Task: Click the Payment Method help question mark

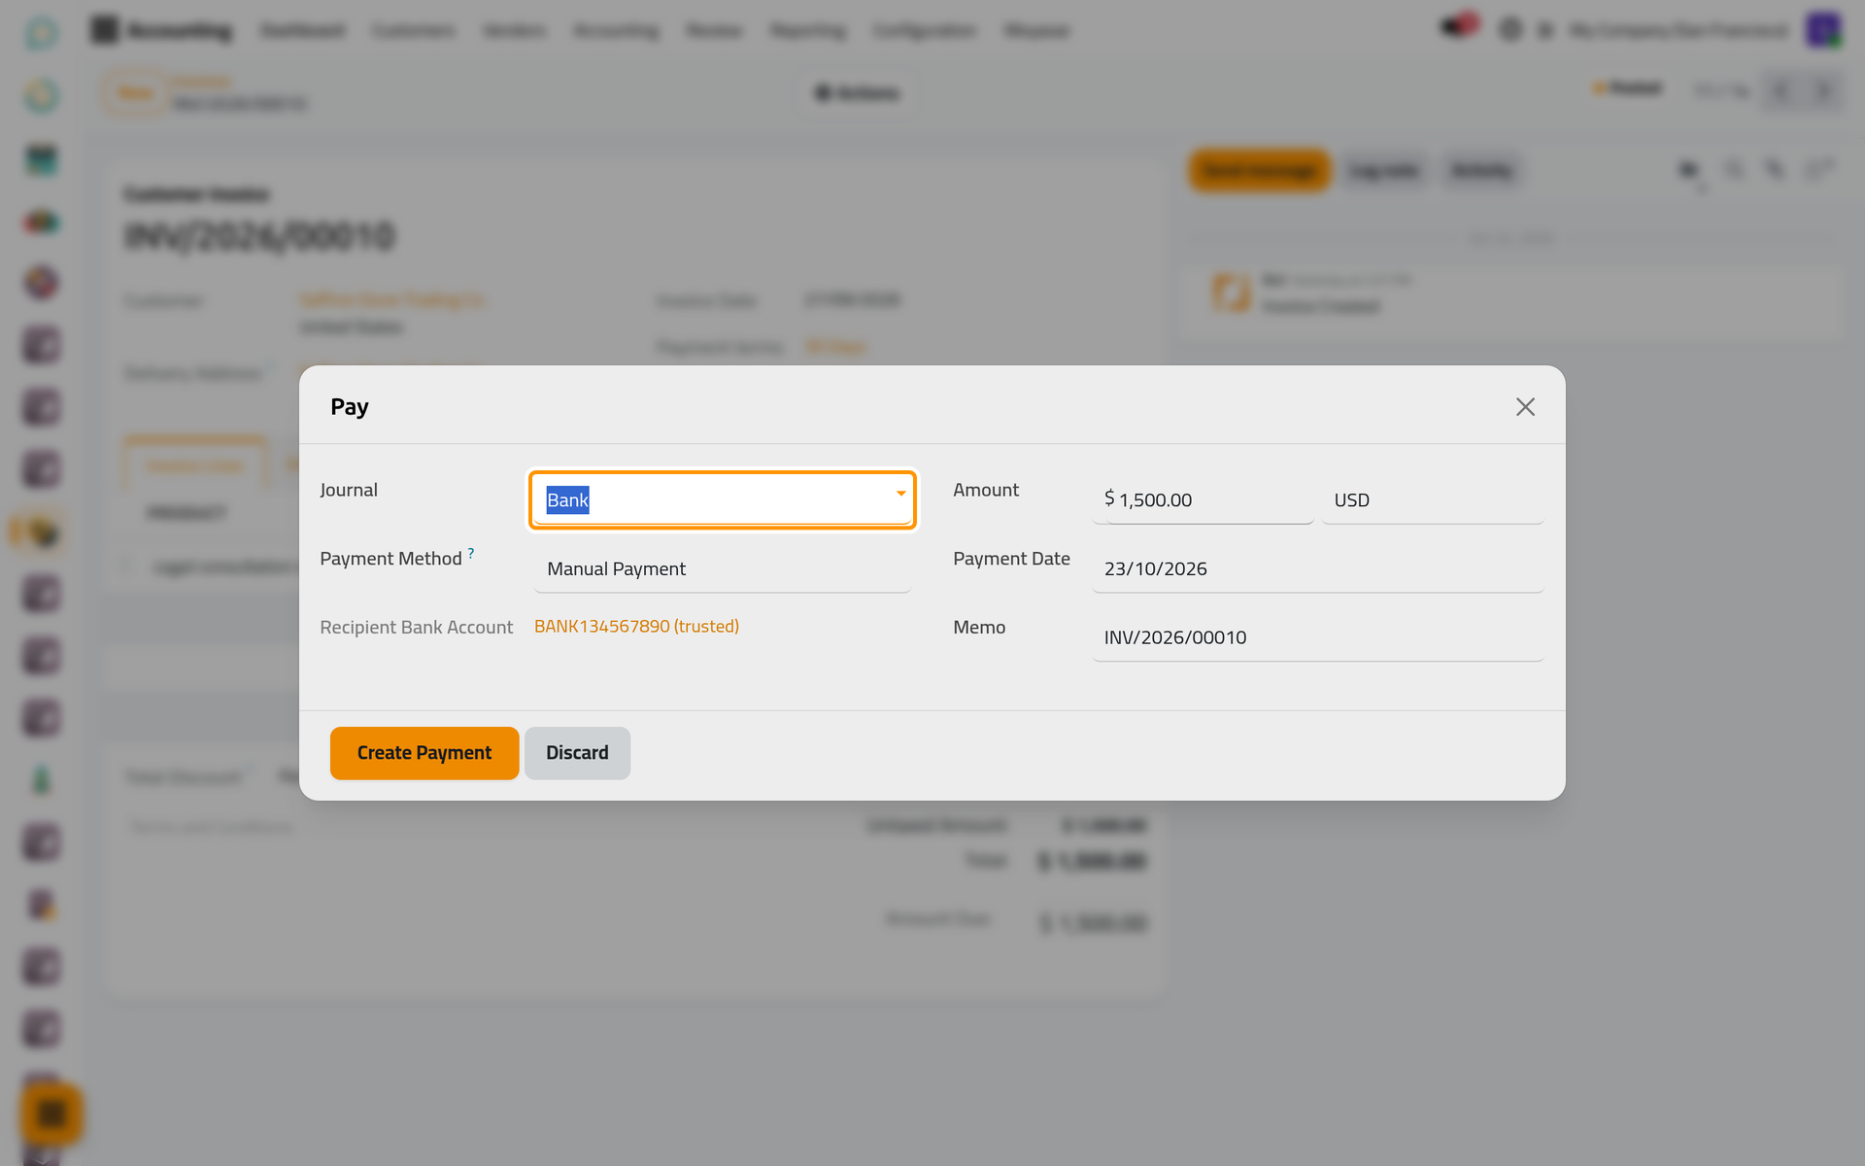Action: 471,553
